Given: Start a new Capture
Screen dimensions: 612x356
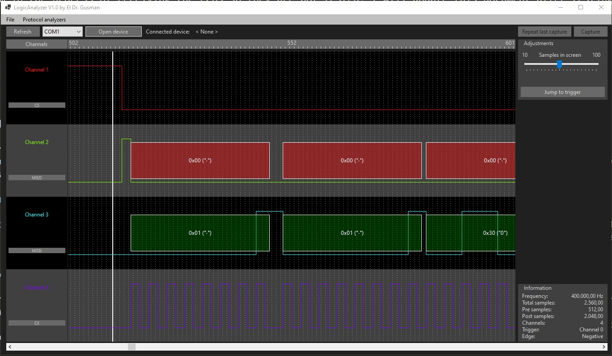Looking at the screenshot, I should tap(591, 31).
